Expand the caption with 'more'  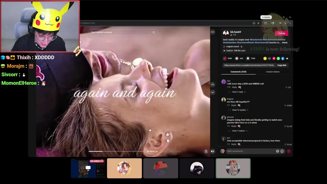tap(285, 42)
